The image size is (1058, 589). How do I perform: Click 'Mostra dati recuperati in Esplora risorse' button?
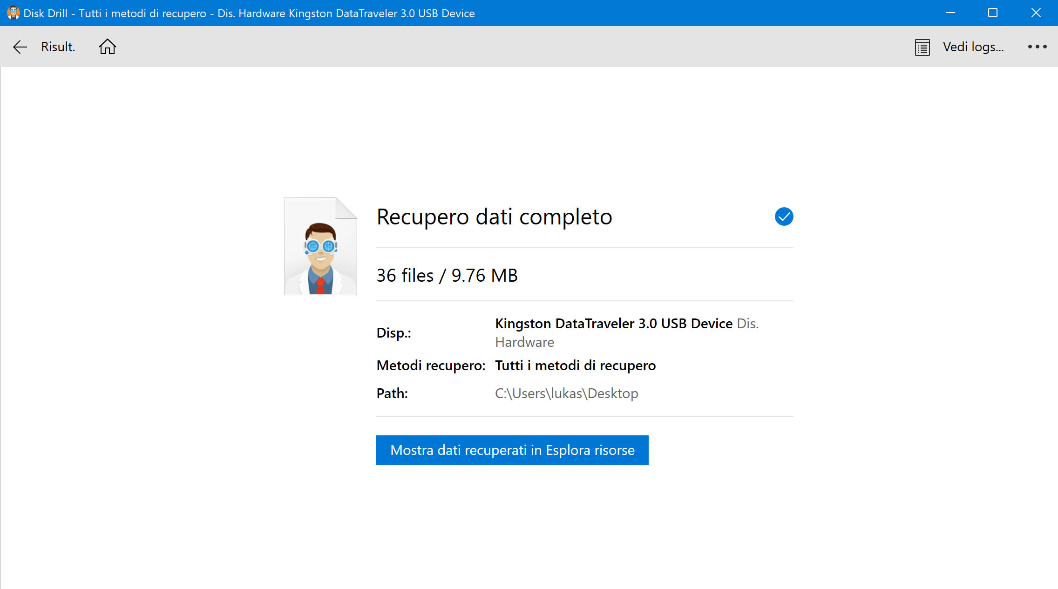(x=512, y=450)
